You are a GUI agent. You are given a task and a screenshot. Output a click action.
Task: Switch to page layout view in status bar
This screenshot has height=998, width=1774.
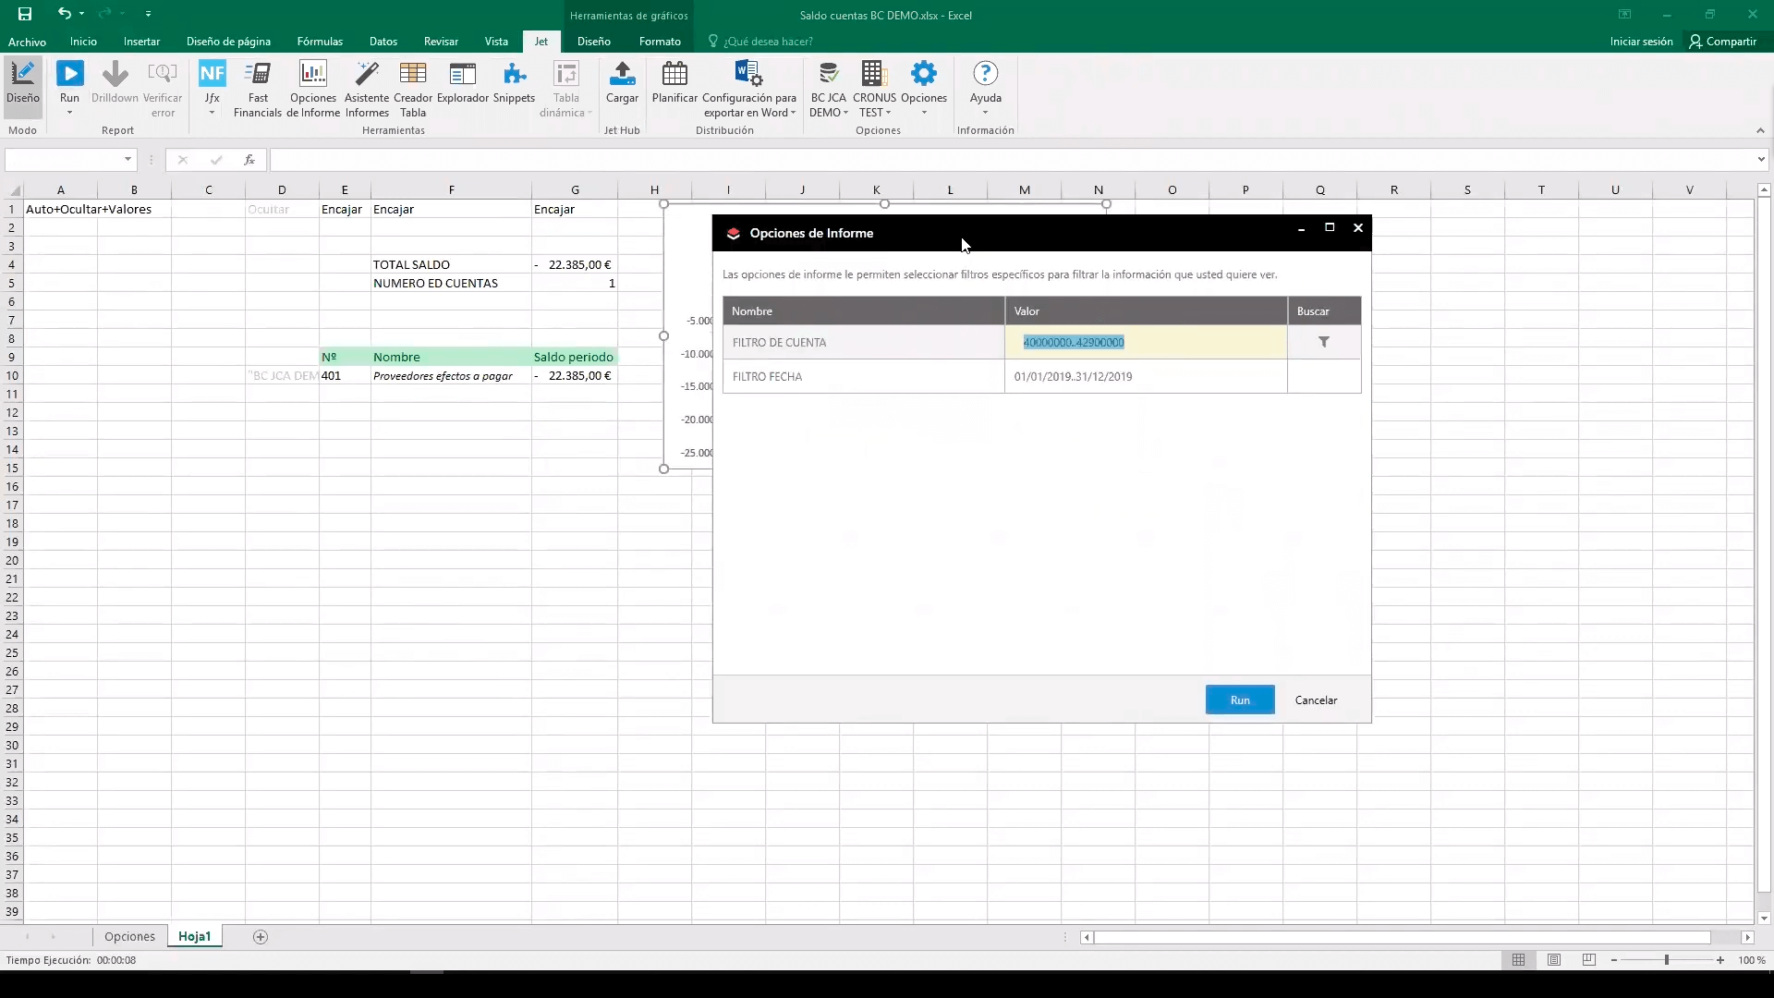pyautogui.click(x=1554, y=960)
